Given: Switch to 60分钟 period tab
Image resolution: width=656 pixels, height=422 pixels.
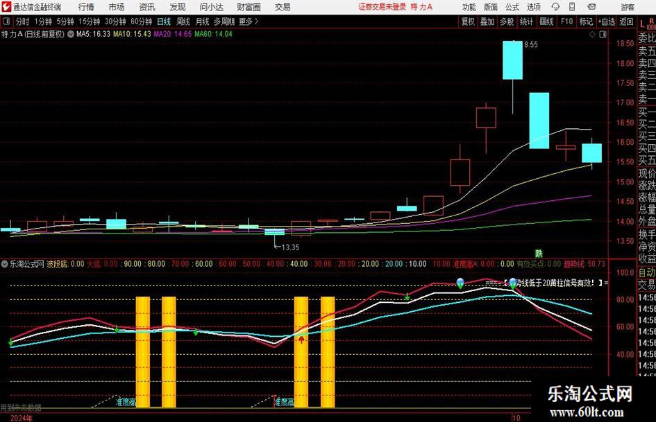Looking at the screenshot, I should 142,21.
